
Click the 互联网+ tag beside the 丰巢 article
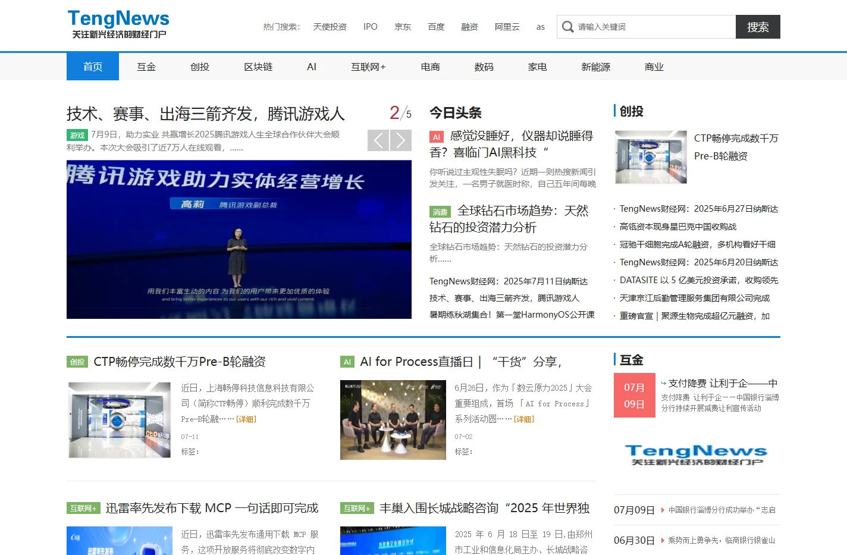tap(357, 508)
